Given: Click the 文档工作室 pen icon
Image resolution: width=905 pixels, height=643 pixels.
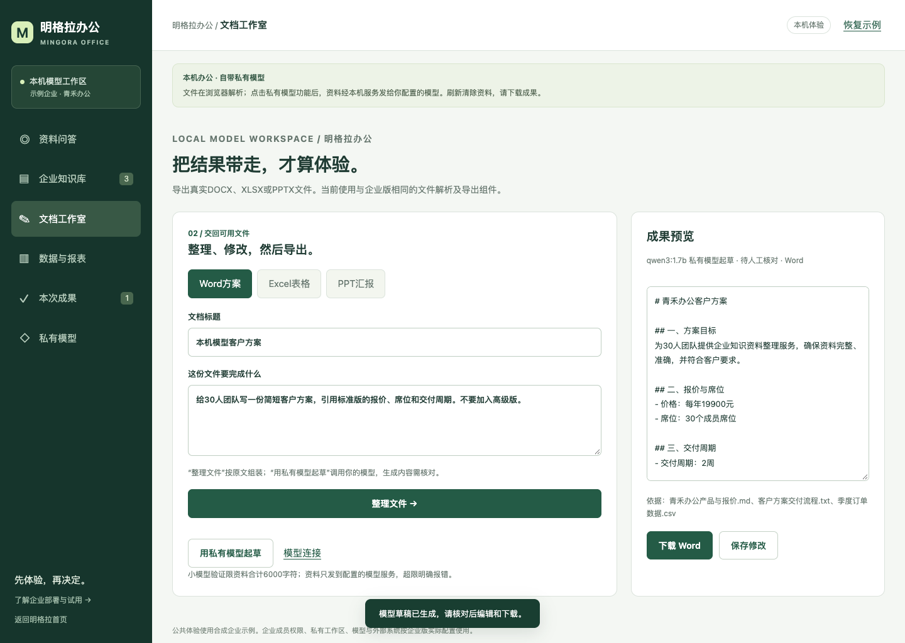Looking at the screenshot, I should [25, 219].
